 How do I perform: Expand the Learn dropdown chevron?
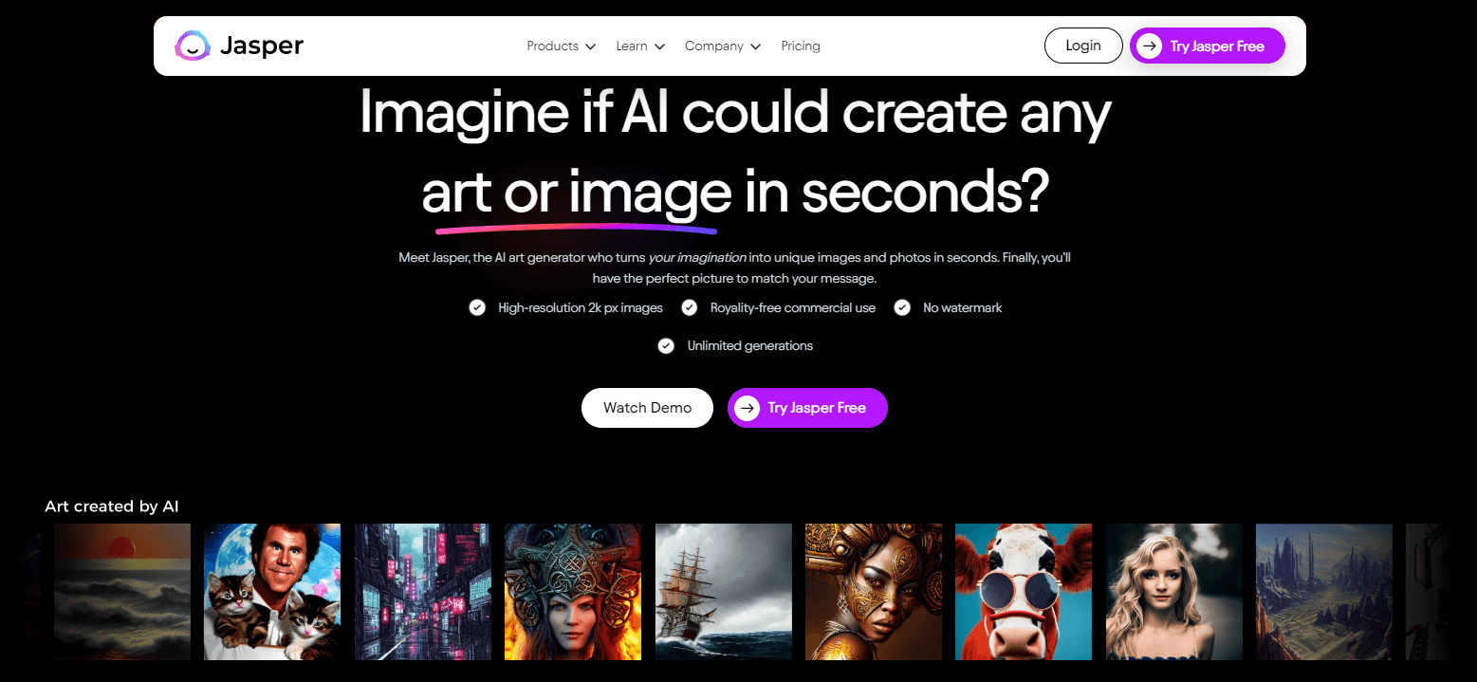point(659,46)
